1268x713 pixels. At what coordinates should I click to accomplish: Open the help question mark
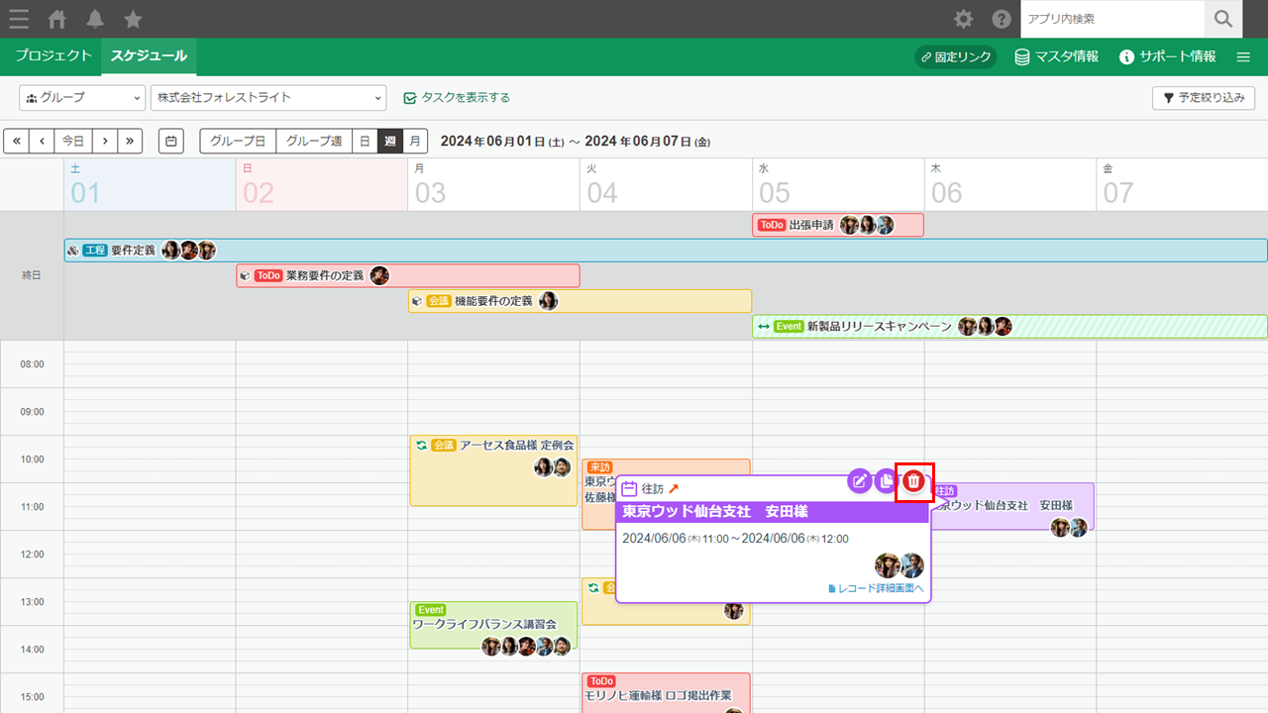tap(1002, 19)
